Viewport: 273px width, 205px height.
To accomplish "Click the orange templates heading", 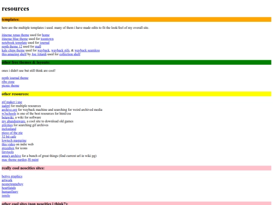I will [x=136, y=20].
